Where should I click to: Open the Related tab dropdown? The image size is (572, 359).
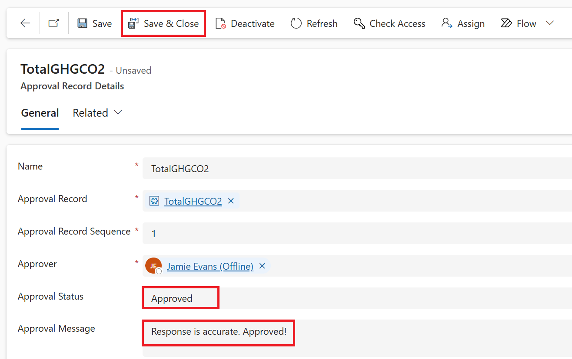[x=97, y=113]
